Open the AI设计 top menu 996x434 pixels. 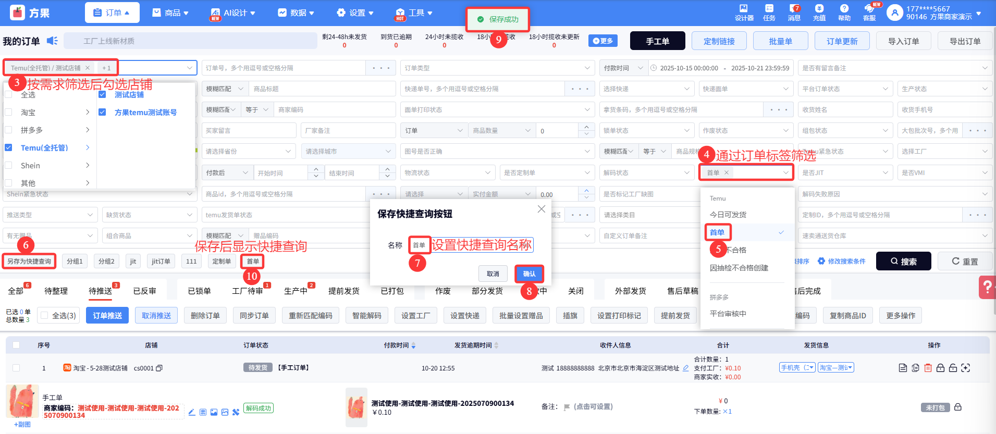pos(232,13)
